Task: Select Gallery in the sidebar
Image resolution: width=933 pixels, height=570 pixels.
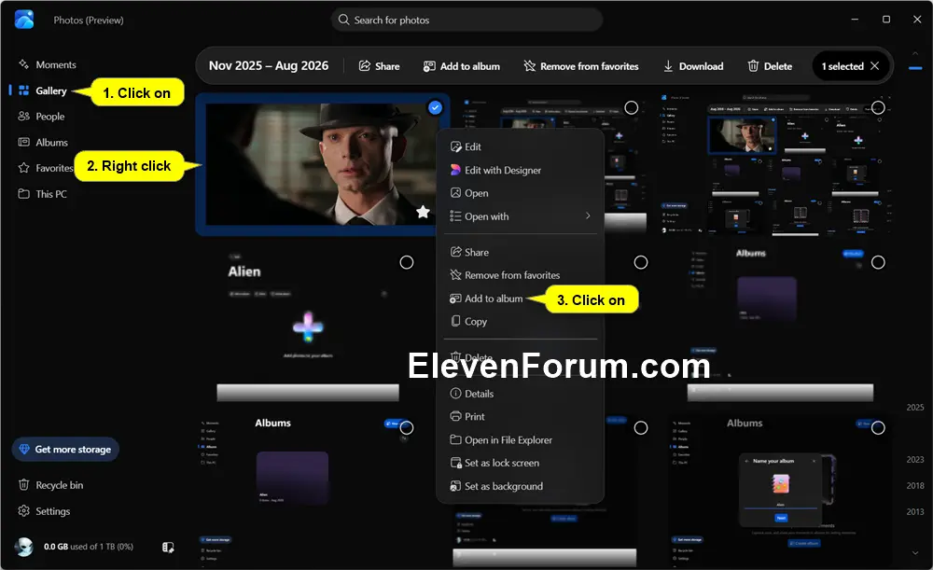Action: coord(43,90)
